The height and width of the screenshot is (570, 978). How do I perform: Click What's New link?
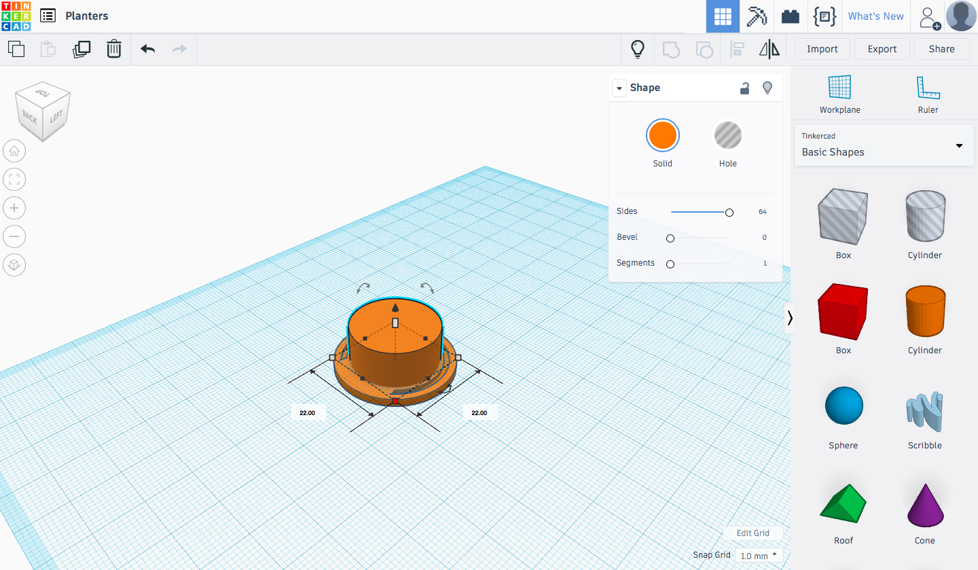click(875, 16)
